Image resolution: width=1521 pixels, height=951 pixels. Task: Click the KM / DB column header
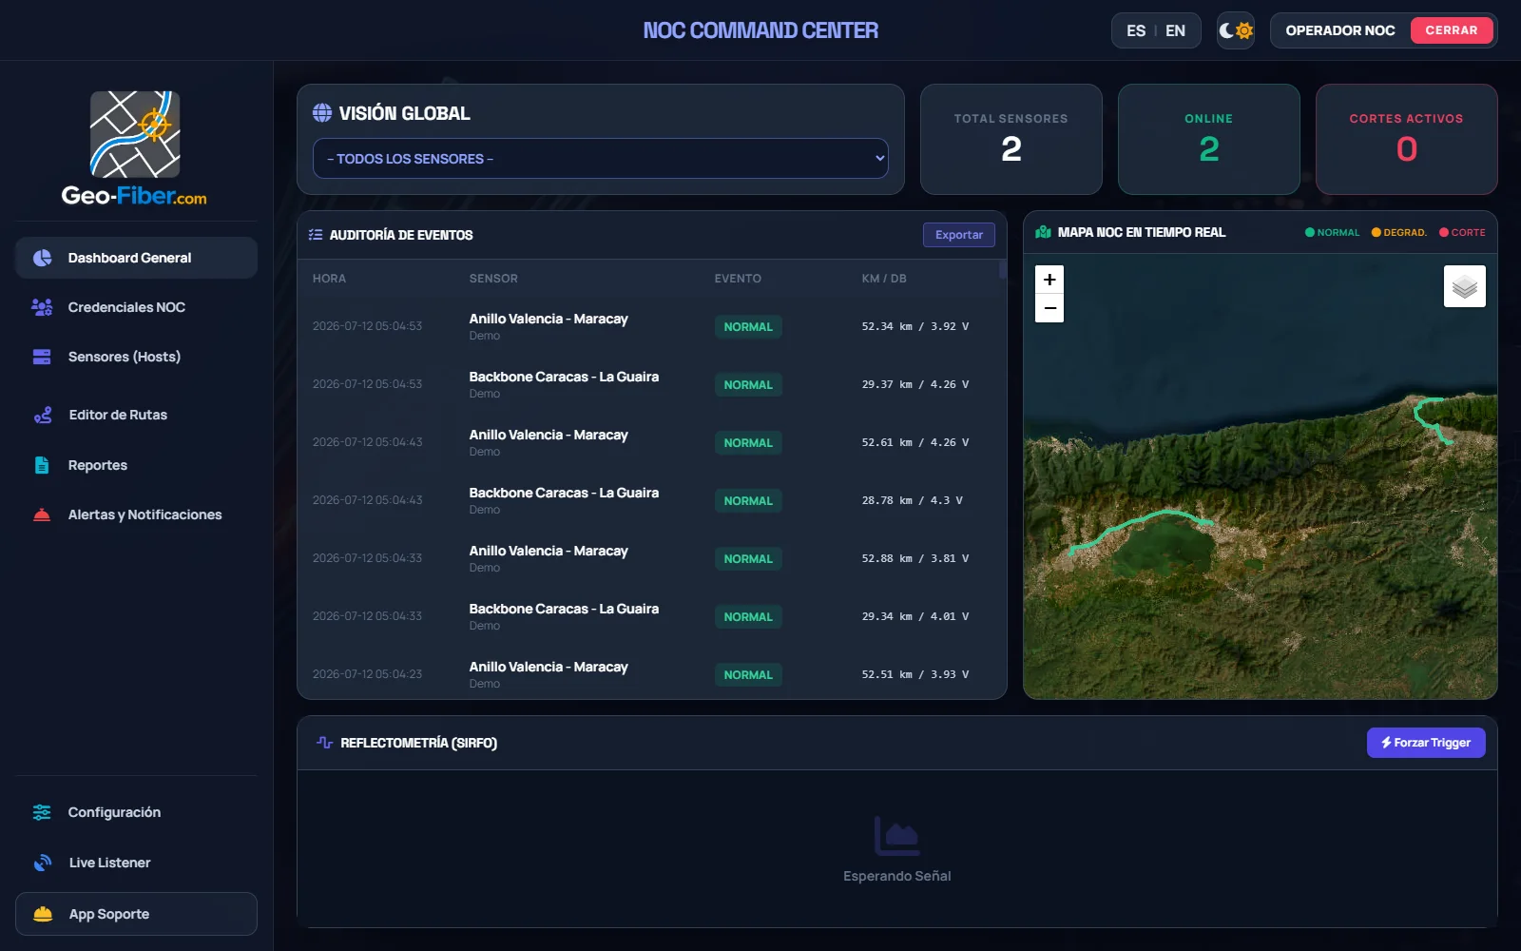tap(884, 279)
